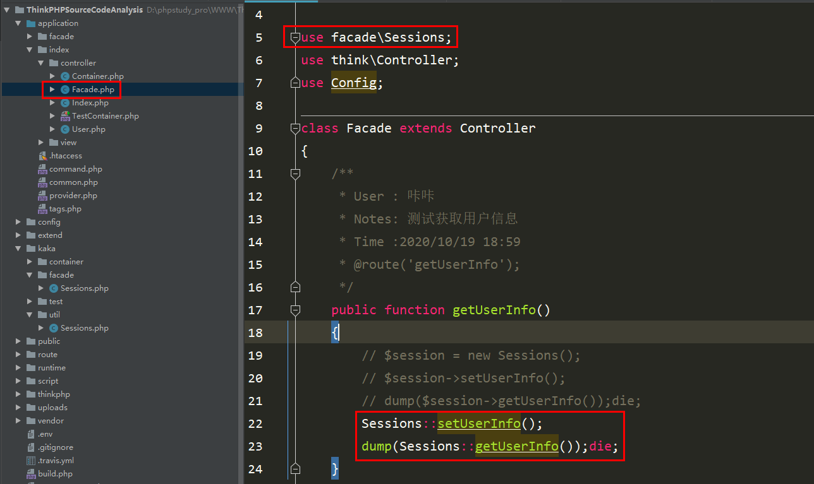
Task: Click the provider.php file icon
Action: tap(42, 196)
